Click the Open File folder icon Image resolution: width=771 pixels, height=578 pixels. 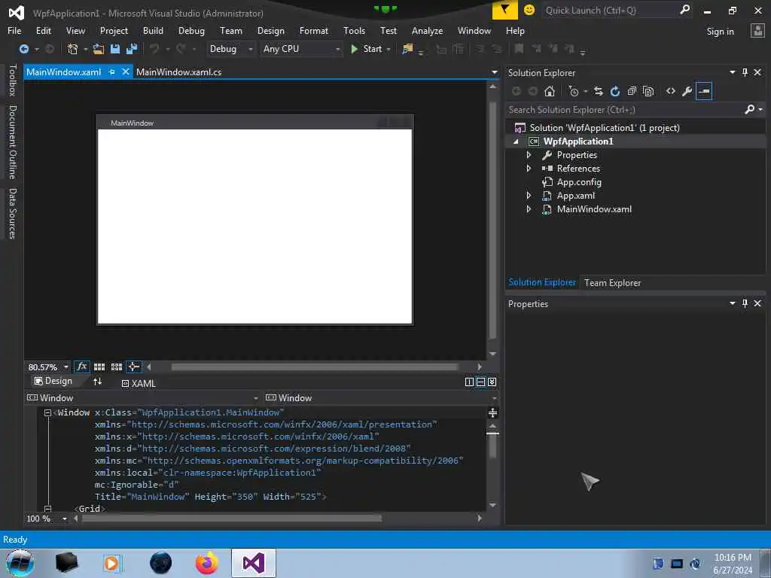tap(99, 49)
